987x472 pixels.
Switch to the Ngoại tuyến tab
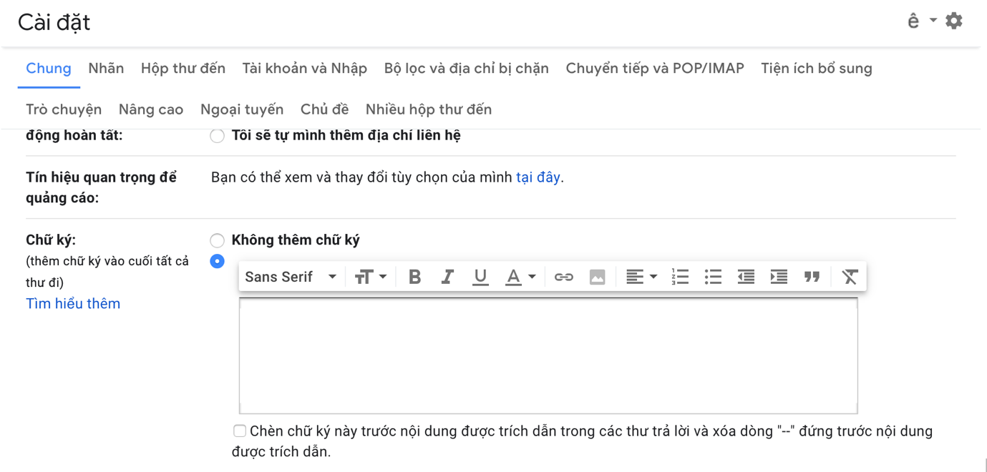click(242, 109)
